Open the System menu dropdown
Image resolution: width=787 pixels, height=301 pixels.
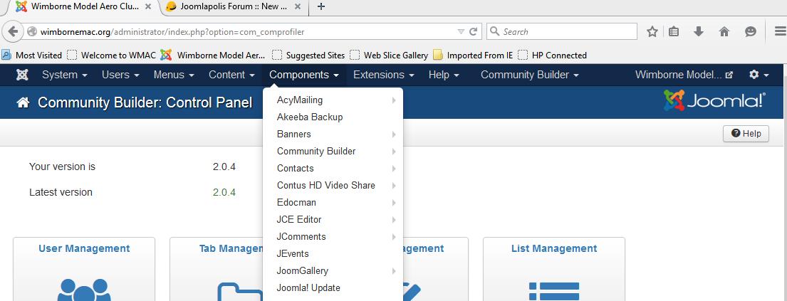click(x=65, y=75)
